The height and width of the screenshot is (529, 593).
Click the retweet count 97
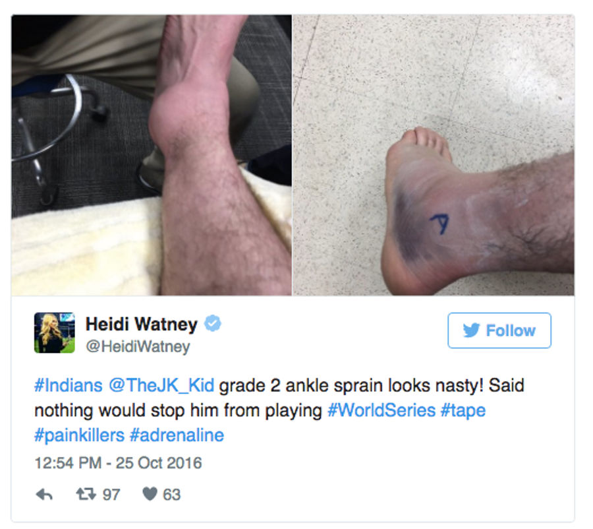tap(111, 495)
